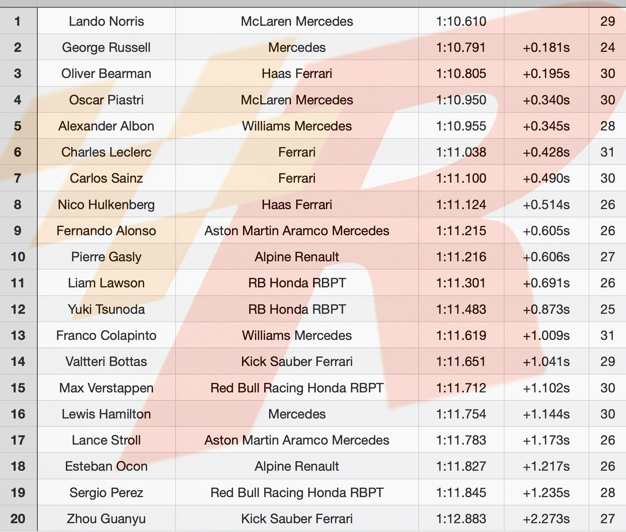This screenshot has height=532, width=626.
Task: Select the Pierre Gasly name cell
Action: tap(106, 257)
